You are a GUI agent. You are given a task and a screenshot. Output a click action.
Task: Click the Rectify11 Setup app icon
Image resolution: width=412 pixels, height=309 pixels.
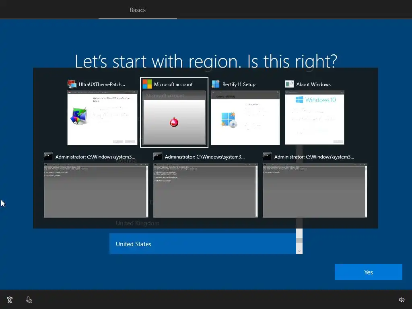216,84
